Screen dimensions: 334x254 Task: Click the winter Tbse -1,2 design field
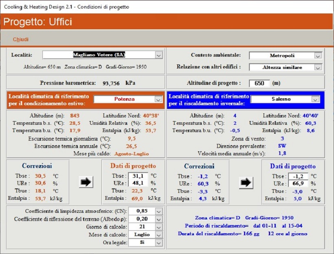[298, 177]
